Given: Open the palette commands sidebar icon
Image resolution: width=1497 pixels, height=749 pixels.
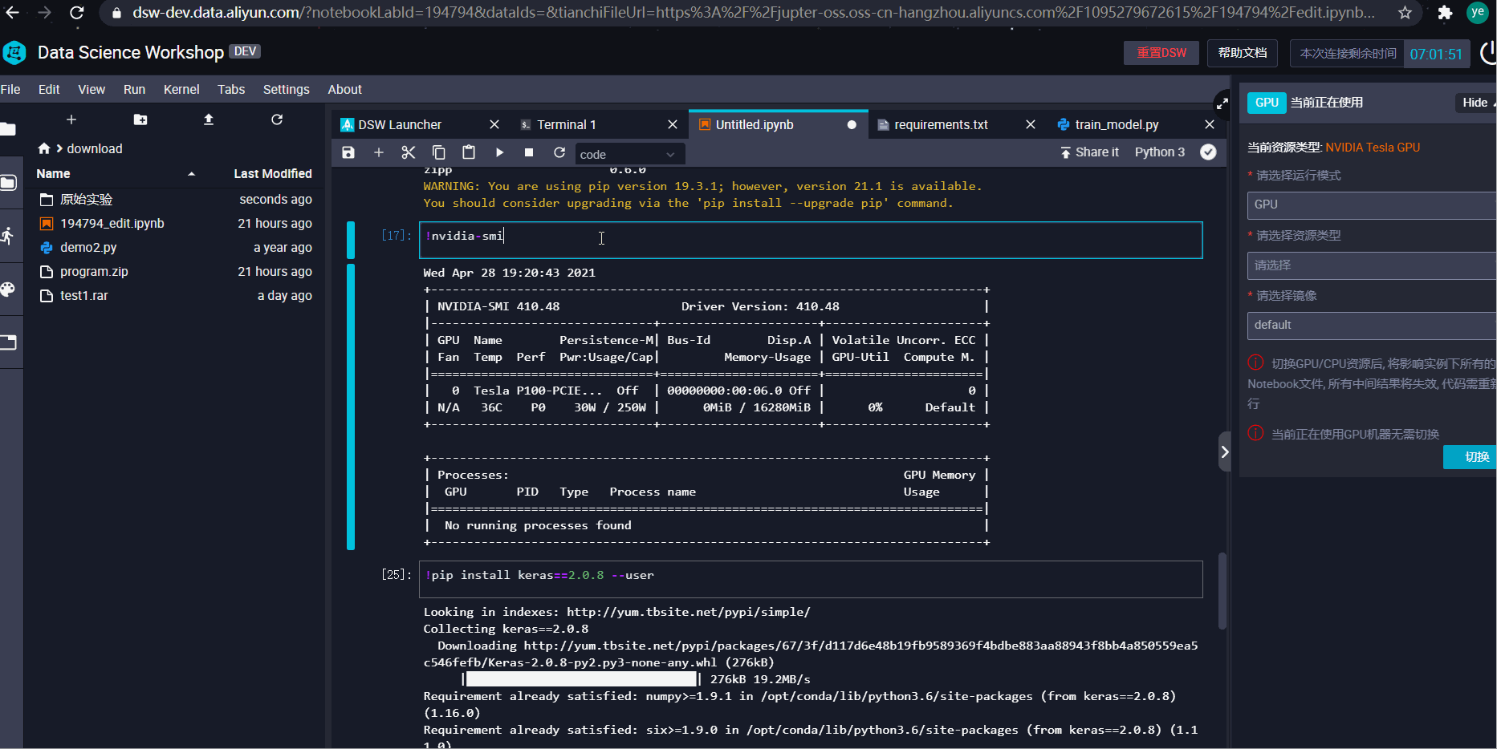Looking at the screenshot, I should 8,289.
